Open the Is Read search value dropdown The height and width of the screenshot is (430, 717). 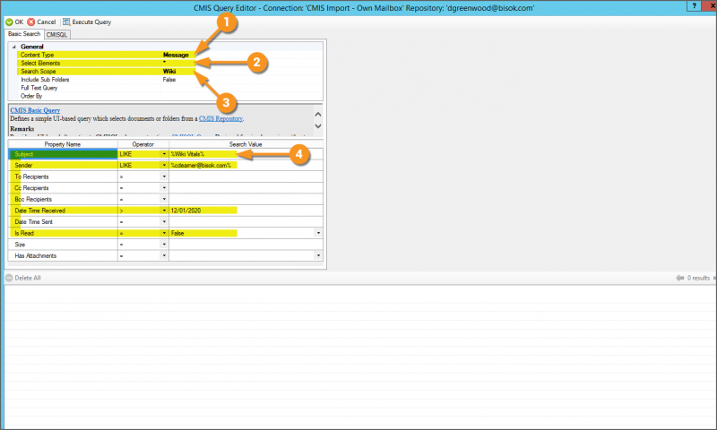pyautogui.click(x=318, y=233)
